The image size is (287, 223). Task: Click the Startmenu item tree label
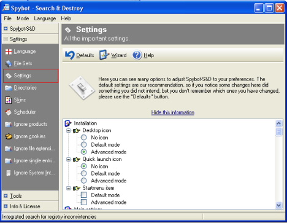(x=98, y=188)
